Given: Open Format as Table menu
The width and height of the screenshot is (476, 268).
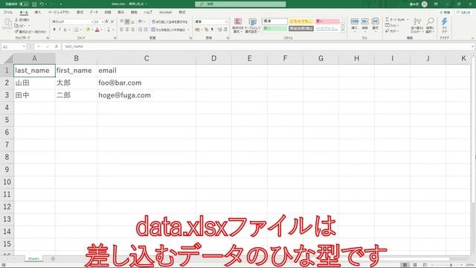Looking at the screenshot, I should [252, 25].
